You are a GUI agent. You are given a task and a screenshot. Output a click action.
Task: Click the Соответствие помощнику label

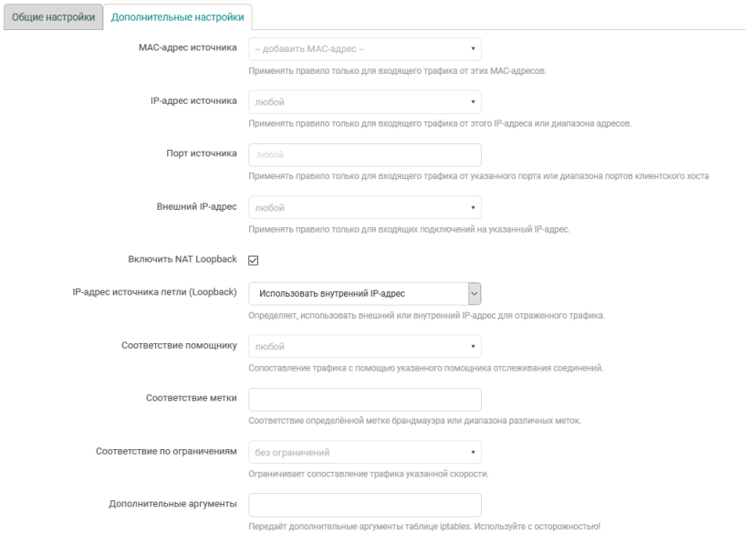click(x=179, y=345)
